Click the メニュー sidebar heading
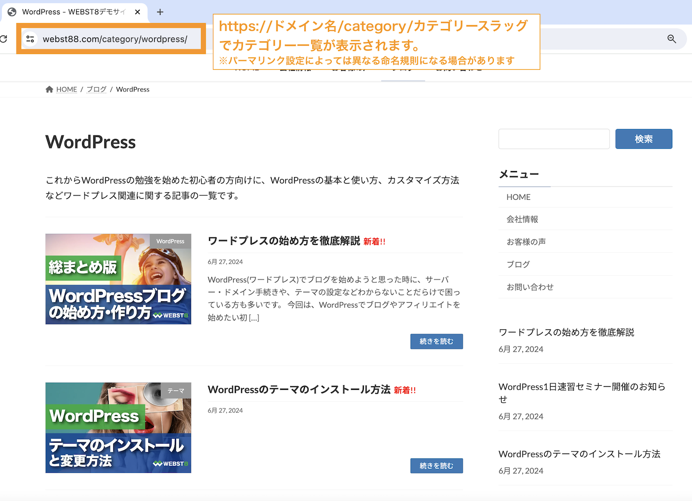Image resolution: width=692 pixels, height=501 pixels. tap(519, 175)
